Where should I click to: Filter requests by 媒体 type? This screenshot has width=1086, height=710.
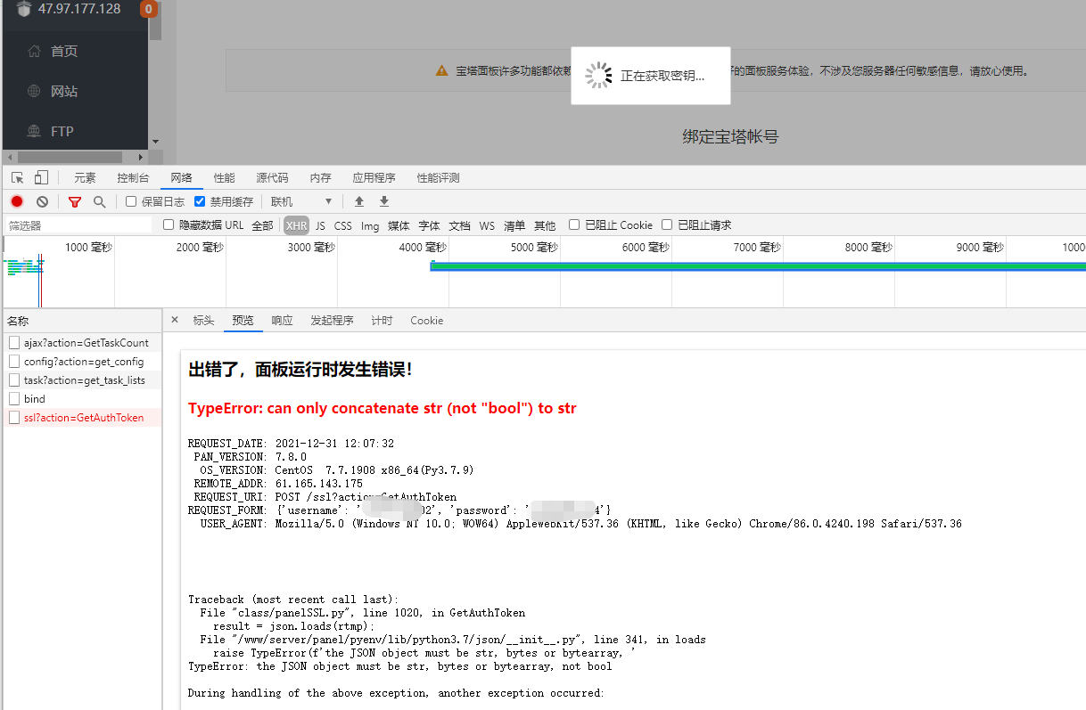[399, 225]
